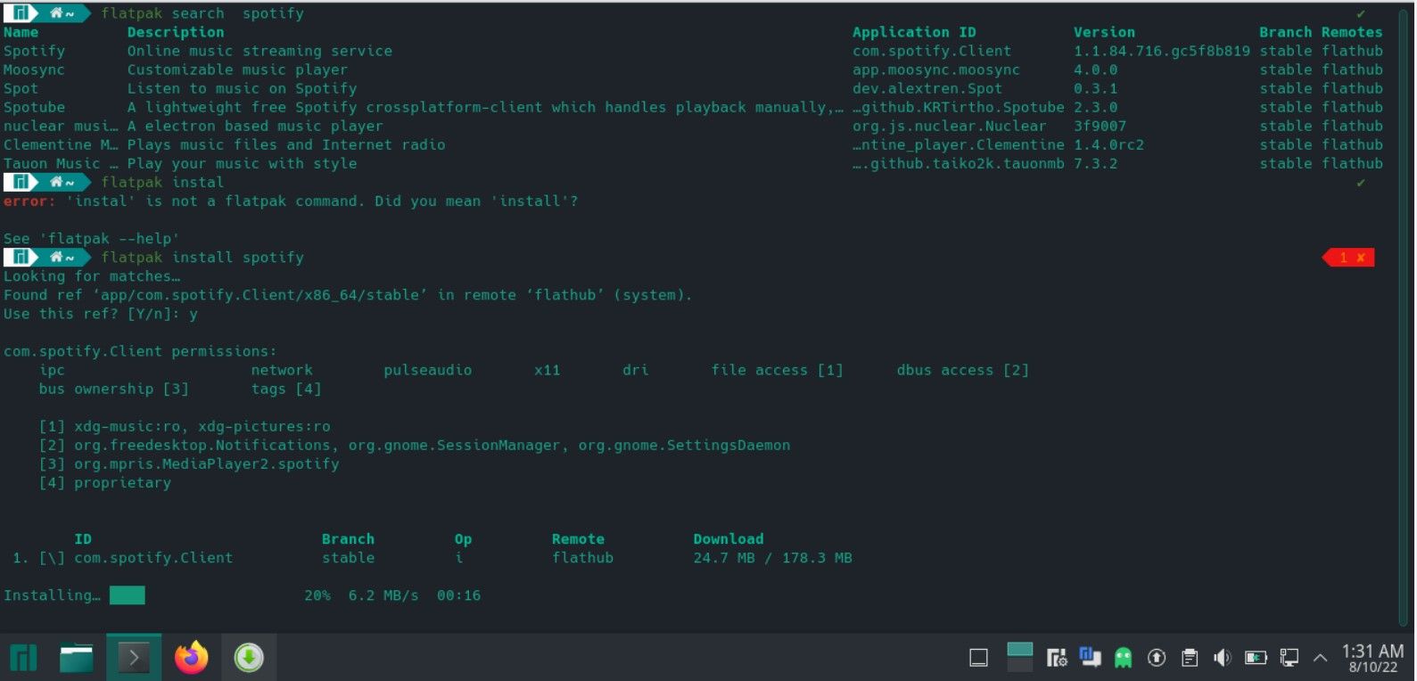Open the Manjaro settings tray icon
Screen dimensions: 1417x681
(x=1057, y=658)
